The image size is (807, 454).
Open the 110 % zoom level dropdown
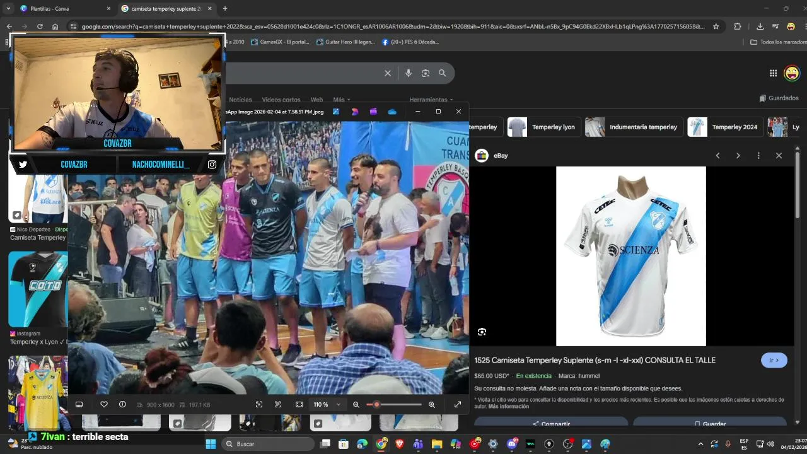pyautogui.click(x=327, y=405)
